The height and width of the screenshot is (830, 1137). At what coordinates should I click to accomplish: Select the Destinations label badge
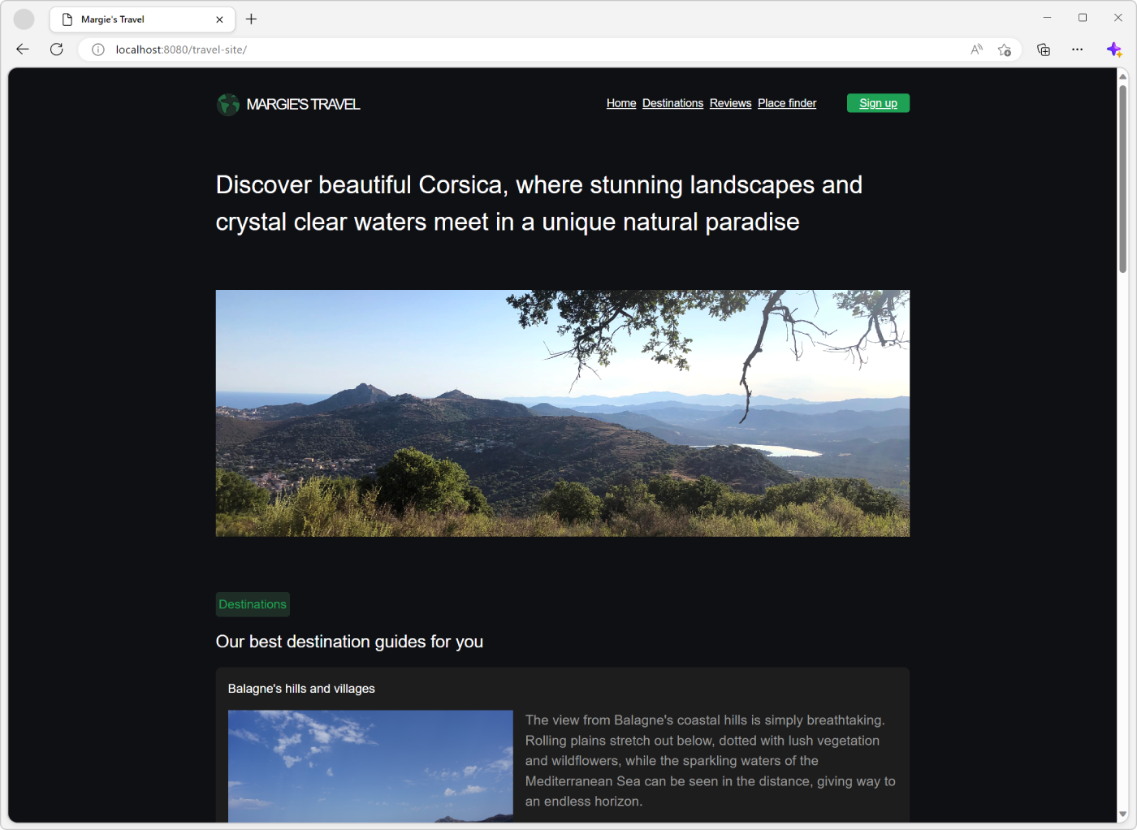(253, 604)
